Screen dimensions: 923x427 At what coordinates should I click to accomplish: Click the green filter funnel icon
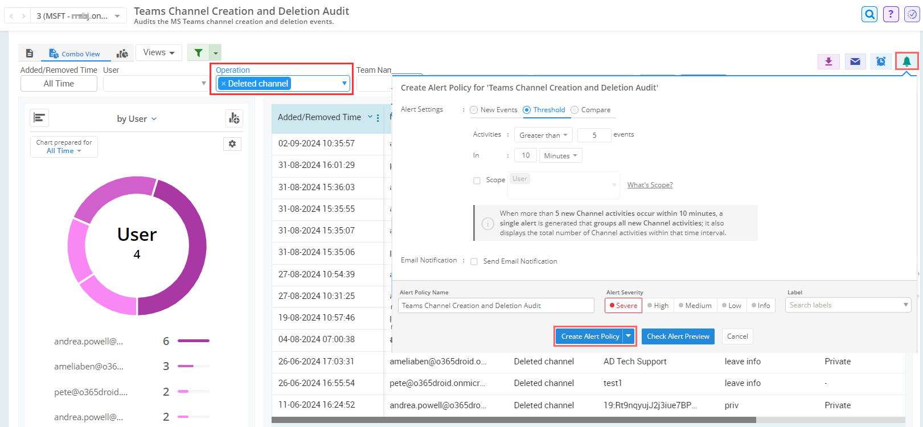[198, 52]
